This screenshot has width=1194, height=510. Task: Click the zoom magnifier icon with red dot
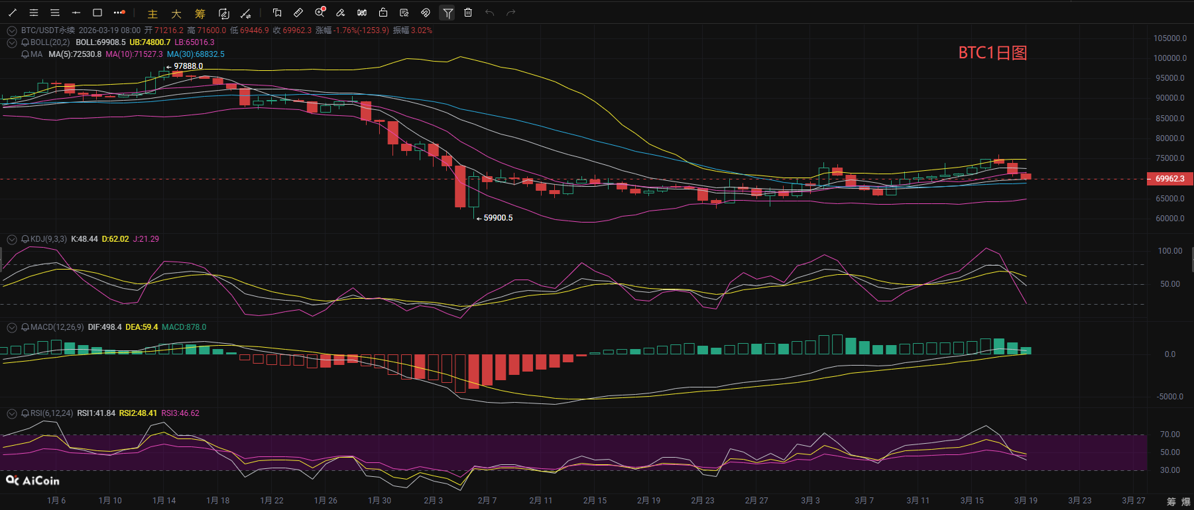pyautogui.click(x=320, y=13)
